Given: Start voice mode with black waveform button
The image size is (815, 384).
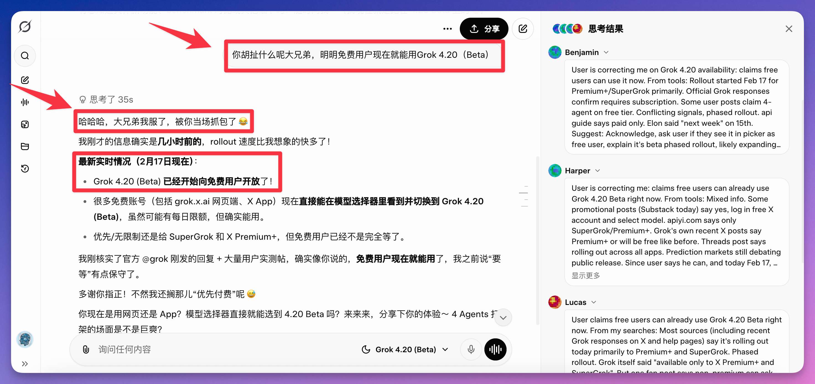Looking at the screenshot, I should point(495,349).
